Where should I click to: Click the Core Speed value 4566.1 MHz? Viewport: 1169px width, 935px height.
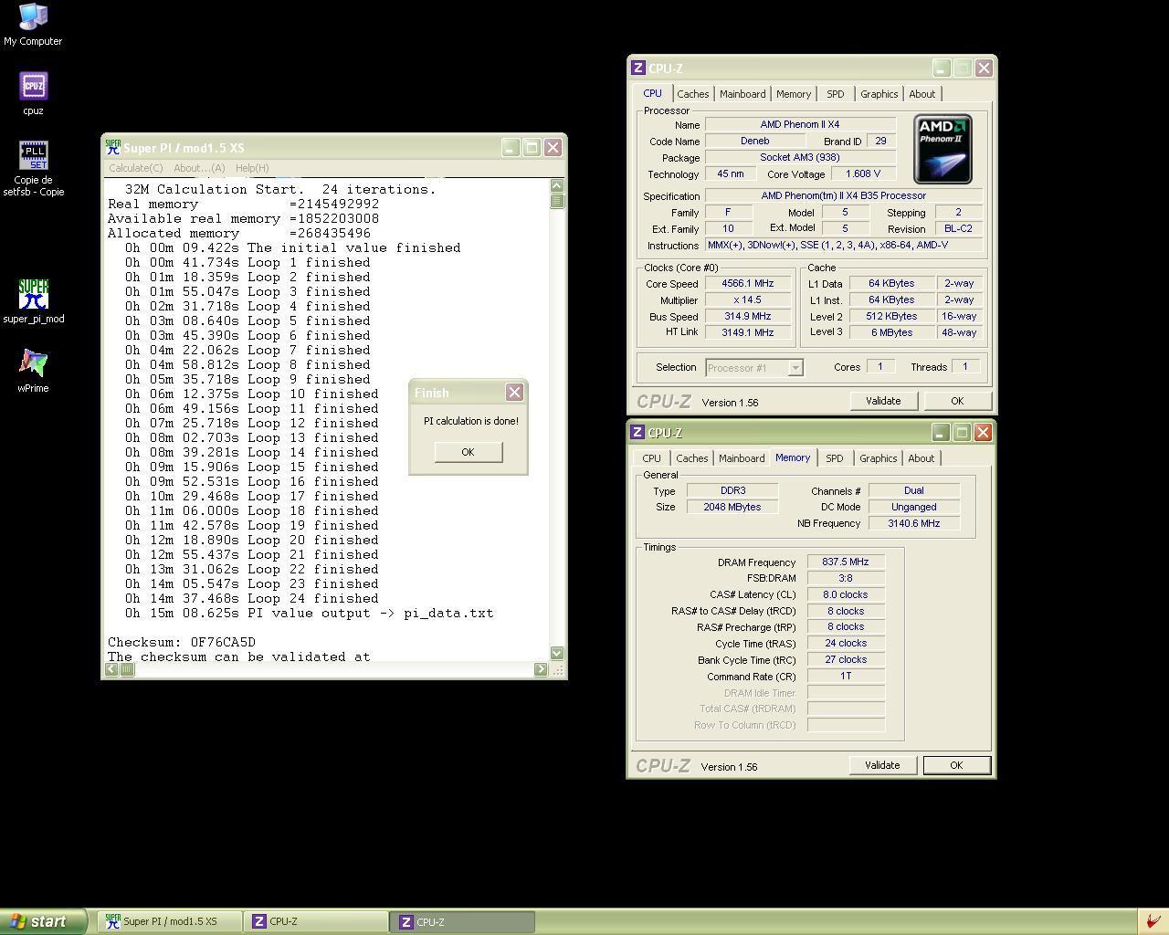pyautogui.click(x=747, y=283)
